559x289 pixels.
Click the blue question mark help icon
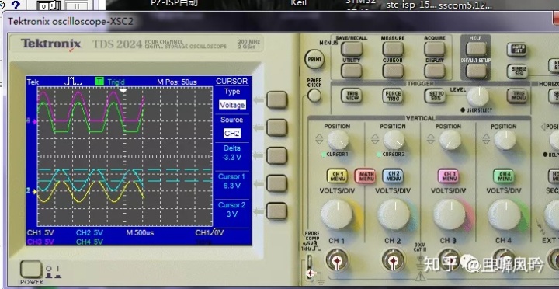[x=16, y=5]
